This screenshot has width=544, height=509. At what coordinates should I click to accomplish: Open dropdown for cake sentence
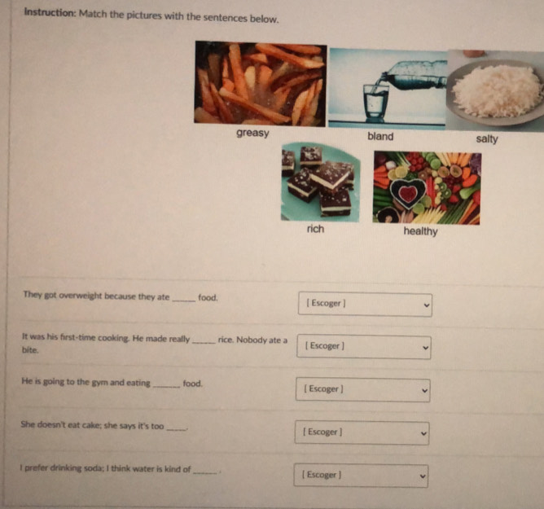[362, 432]
